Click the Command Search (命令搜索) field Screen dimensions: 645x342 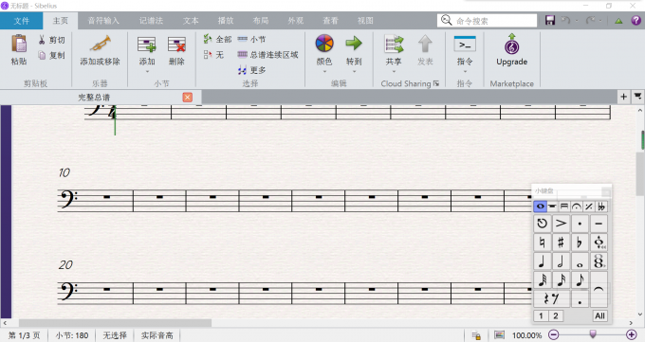[487, 21]
